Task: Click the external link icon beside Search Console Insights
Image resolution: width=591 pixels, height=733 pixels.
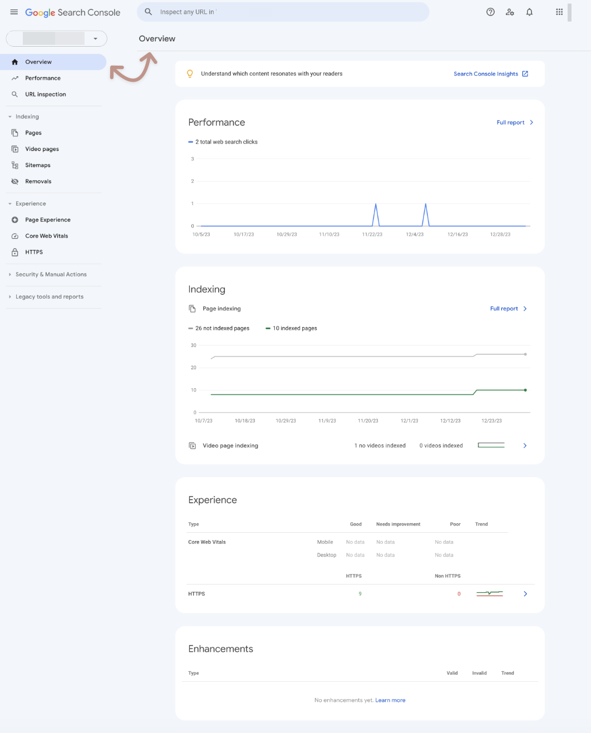Action: coord(525,73)
